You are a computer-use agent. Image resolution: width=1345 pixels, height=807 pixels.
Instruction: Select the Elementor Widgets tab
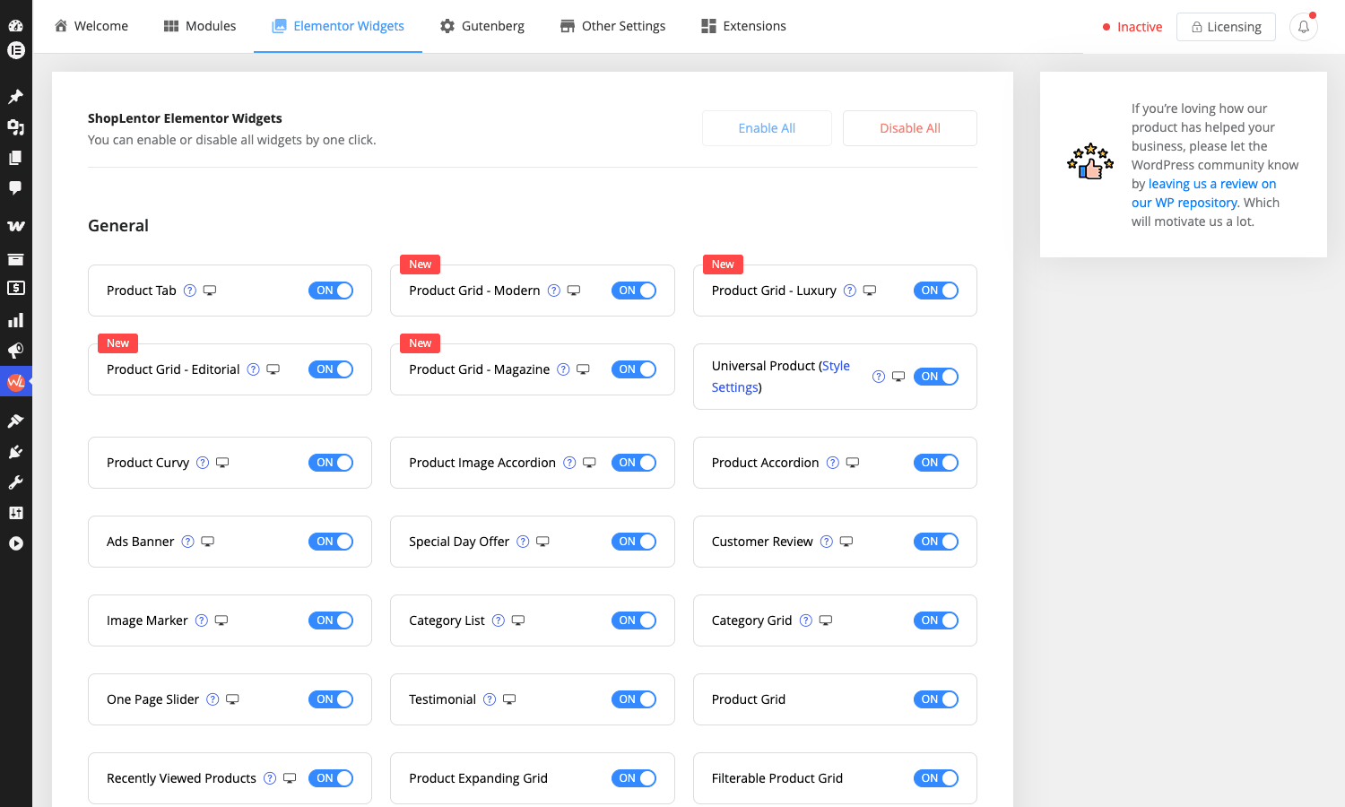[x=338, y=26]
